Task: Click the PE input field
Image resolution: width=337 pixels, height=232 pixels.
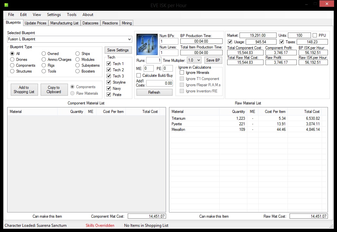Action: (x=168, y=68)
